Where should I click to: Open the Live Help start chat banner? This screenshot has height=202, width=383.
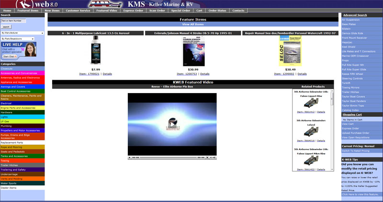click(x=19, y=50)
